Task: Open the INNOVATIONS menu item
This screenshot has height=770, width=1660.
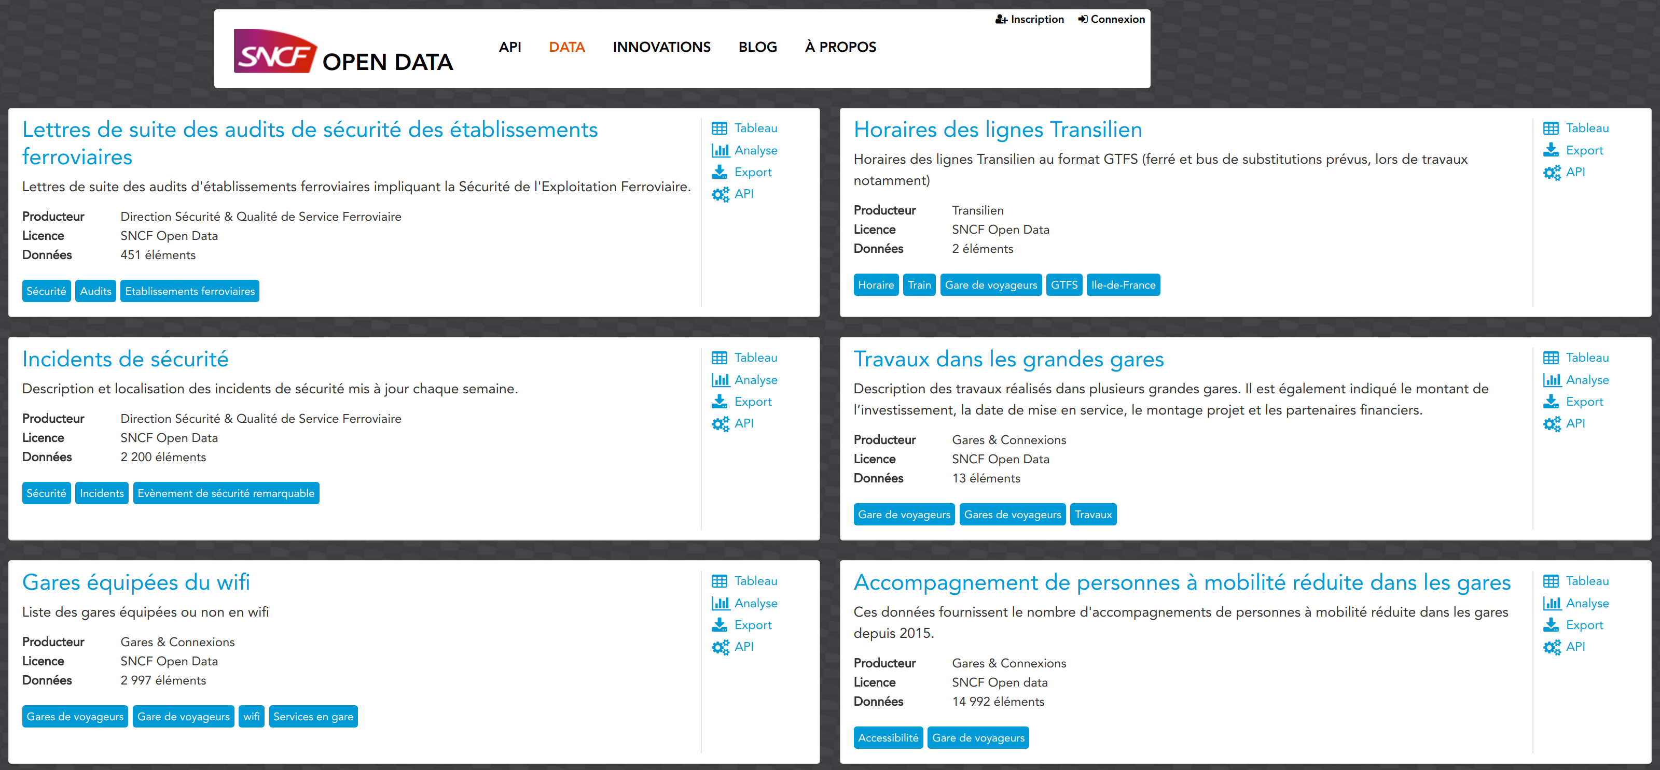Action: [x=661, y=47]
